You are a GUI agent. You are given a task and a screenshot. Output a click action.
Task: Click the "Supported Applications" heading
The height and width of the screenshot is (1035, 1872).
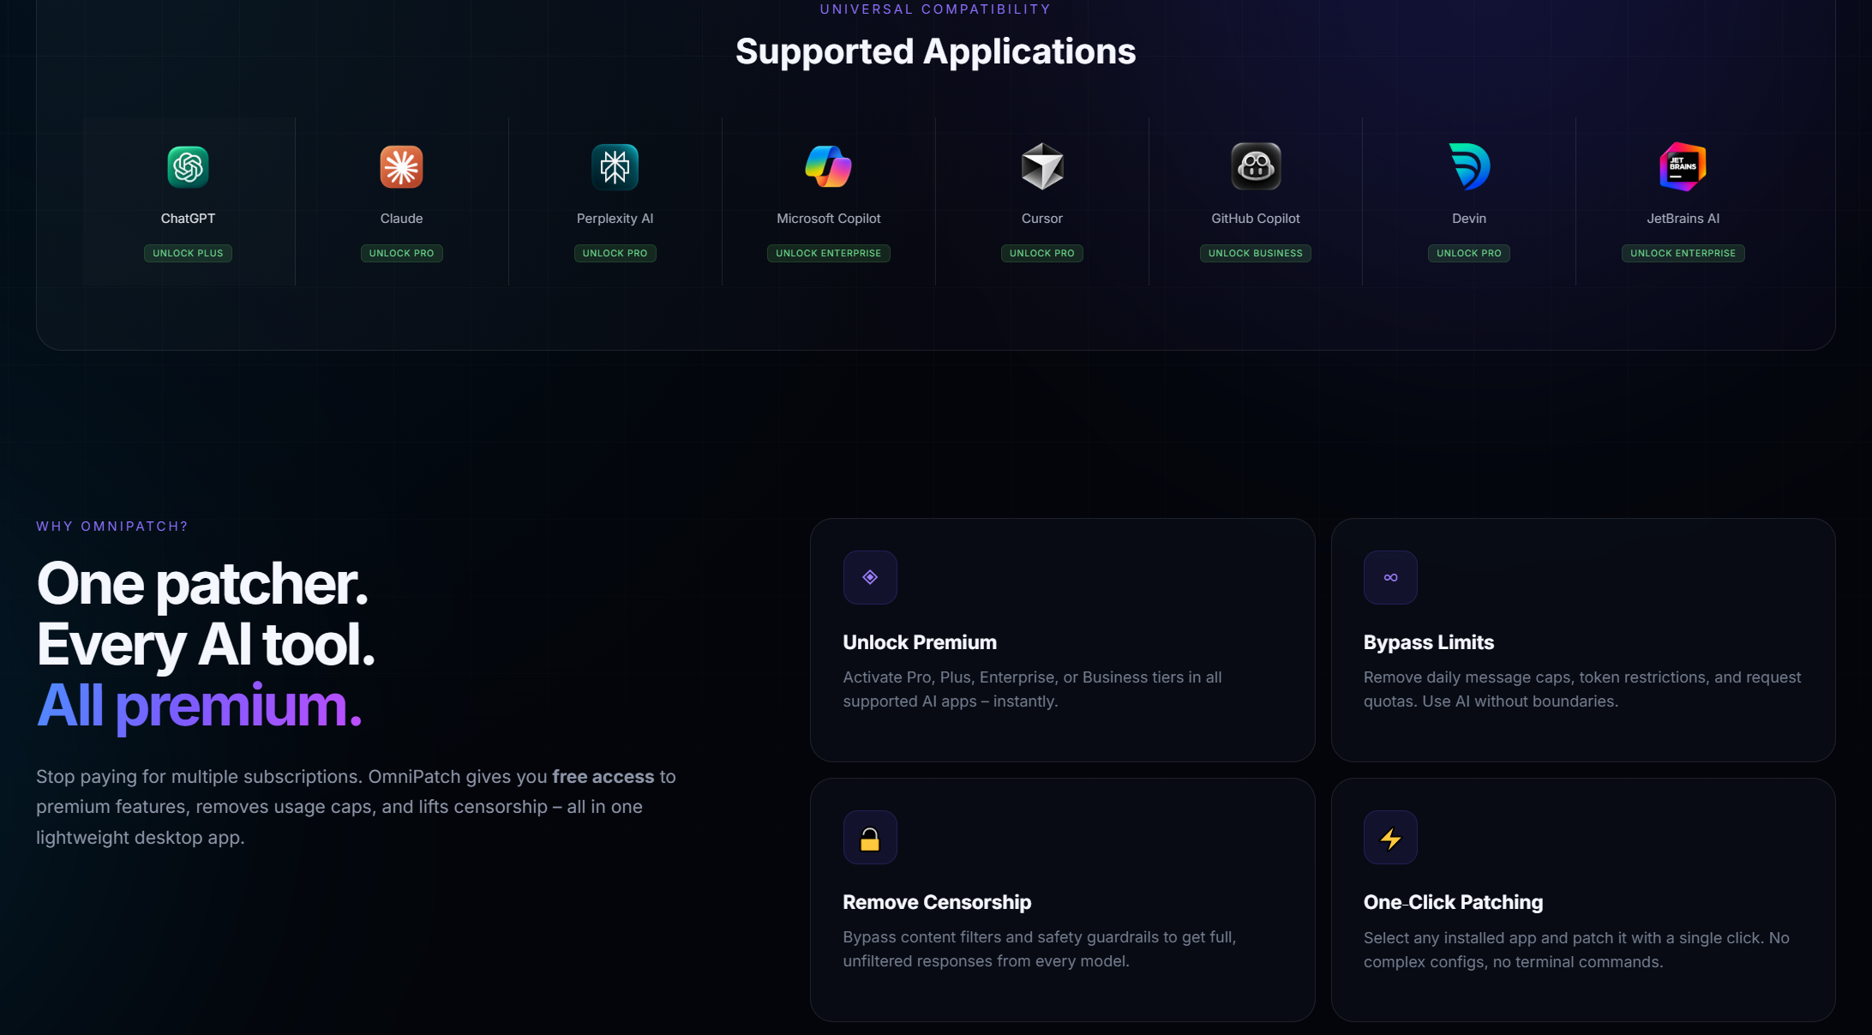(x=935, y=51)
